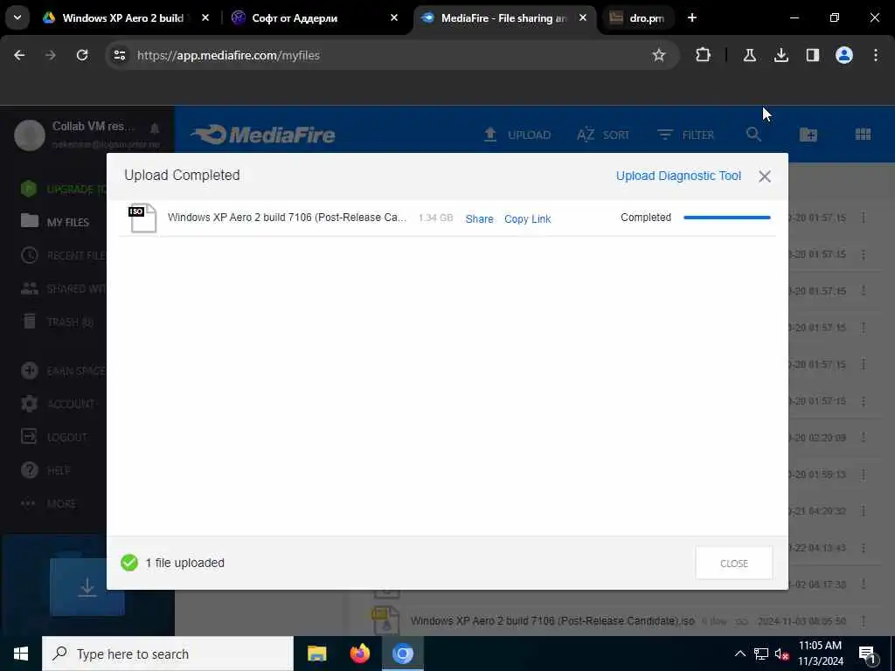
Task: Click the account avatar in the sidebar
Action: tap(30, 135)
